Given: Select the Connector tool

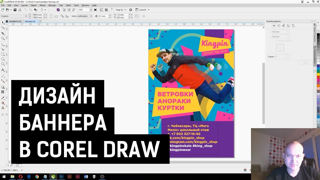Looking at the screenshot, I should pyautogui.click(x=3, y=81).
